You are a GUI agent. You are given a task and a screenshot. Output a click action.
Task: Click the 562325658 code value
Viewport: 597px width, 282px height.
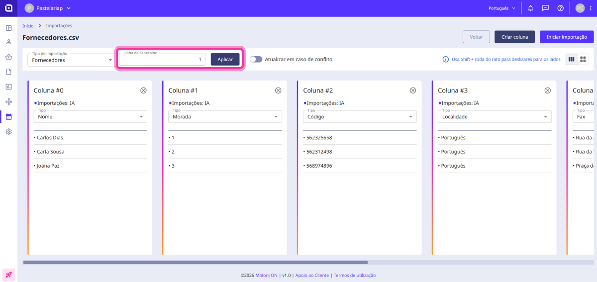pyautogui.click(x=319, y=138)
